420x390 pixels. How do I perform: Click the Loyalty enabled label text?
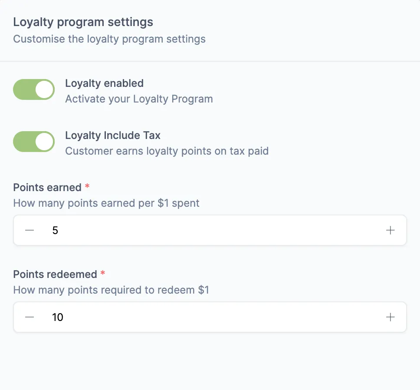click(104, 83)
